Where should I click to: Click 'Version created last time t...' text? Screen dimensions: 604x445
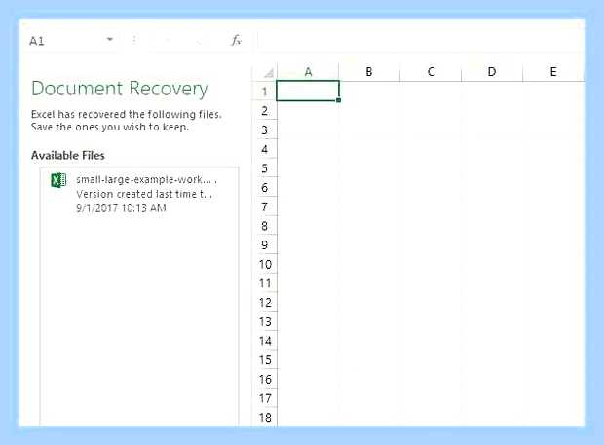point(144,194)
